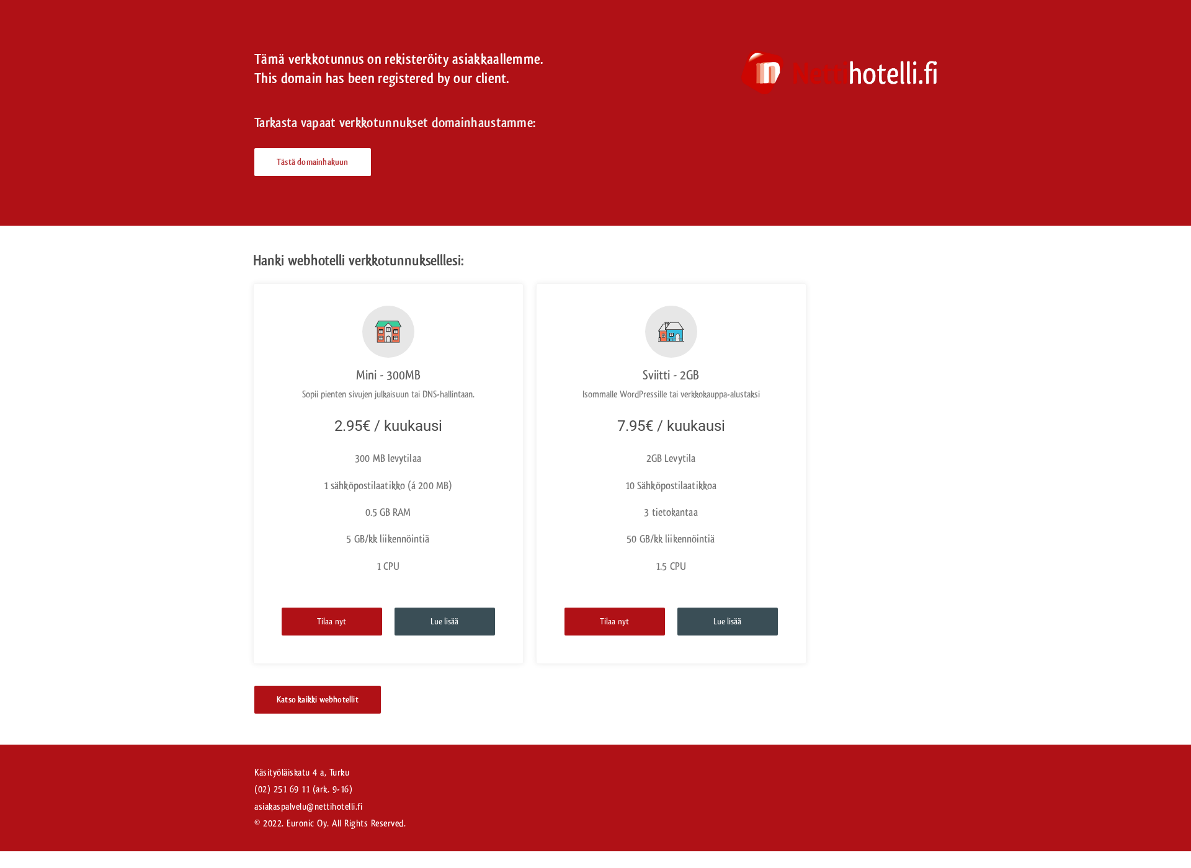Screen dimensions: 1191x868
Task: Click 'Katso kaikki webhotellit' button
Action: [x=317, y=699]
